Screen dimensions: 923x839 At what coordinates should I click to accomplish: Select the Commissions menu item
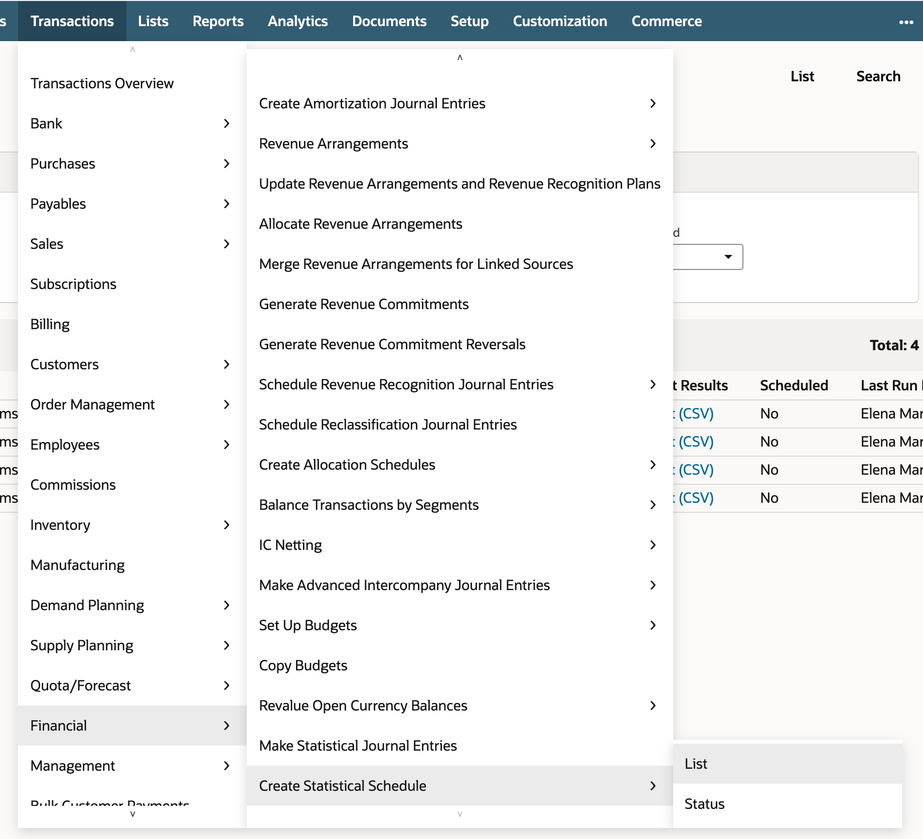pos(132,485)
